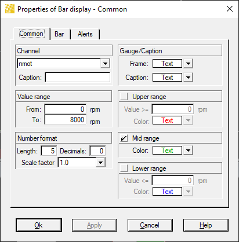Focus the Channel Caption text field
Screen dimensions: 239x242
coord(78,78)
